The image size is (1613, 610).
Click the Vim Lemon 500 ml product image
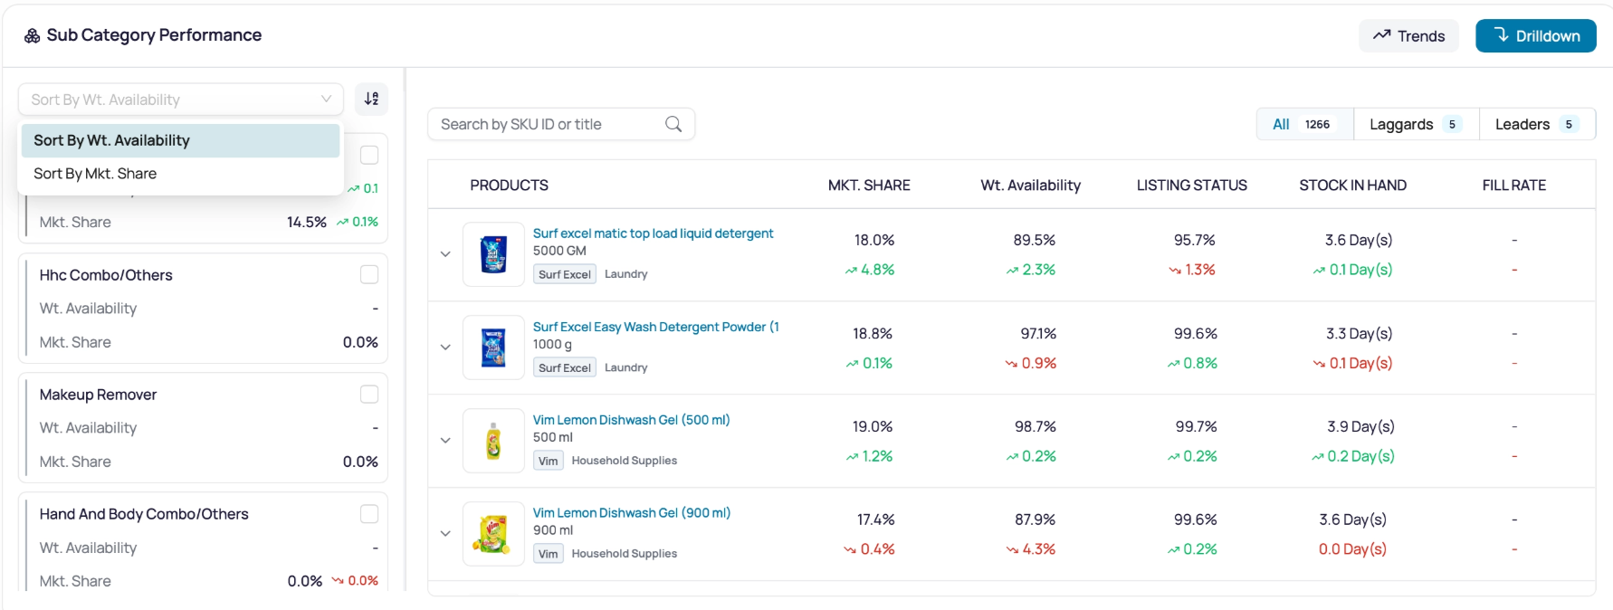[x=493, y=441]
